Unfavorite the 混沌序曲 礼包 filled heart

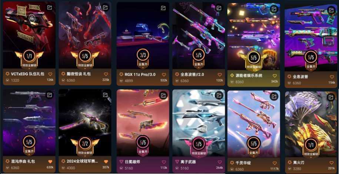tap(50, 161)
